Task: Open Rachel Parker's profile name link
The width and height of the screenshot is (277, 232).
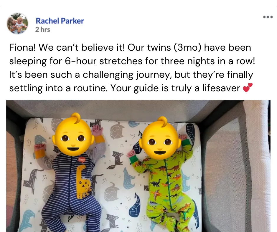Action: point(60,21)
